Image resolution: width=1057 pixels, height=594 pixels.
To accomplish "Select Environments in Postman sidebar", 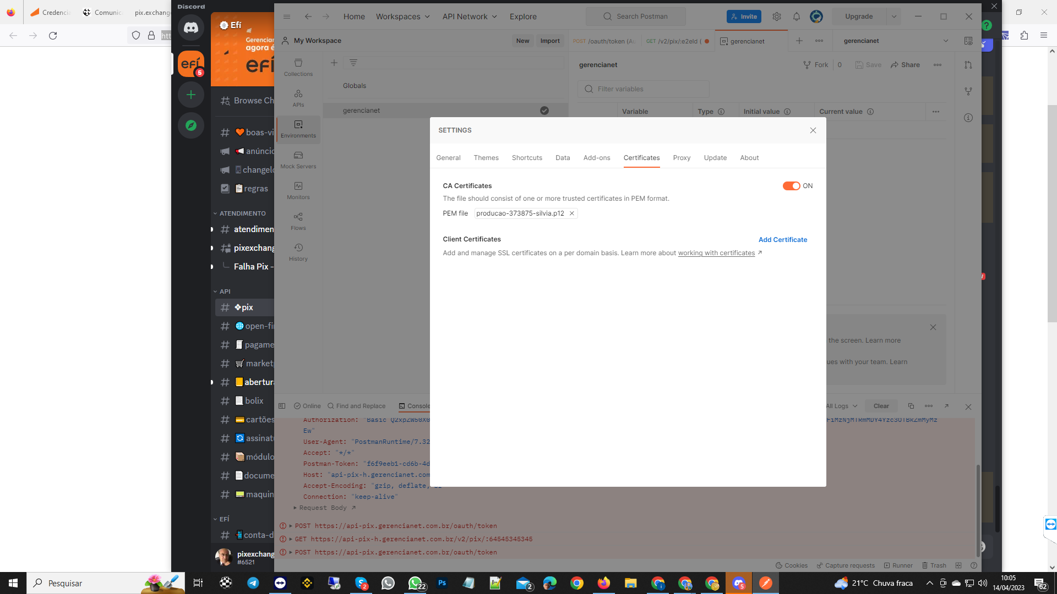I will point(298,129).
